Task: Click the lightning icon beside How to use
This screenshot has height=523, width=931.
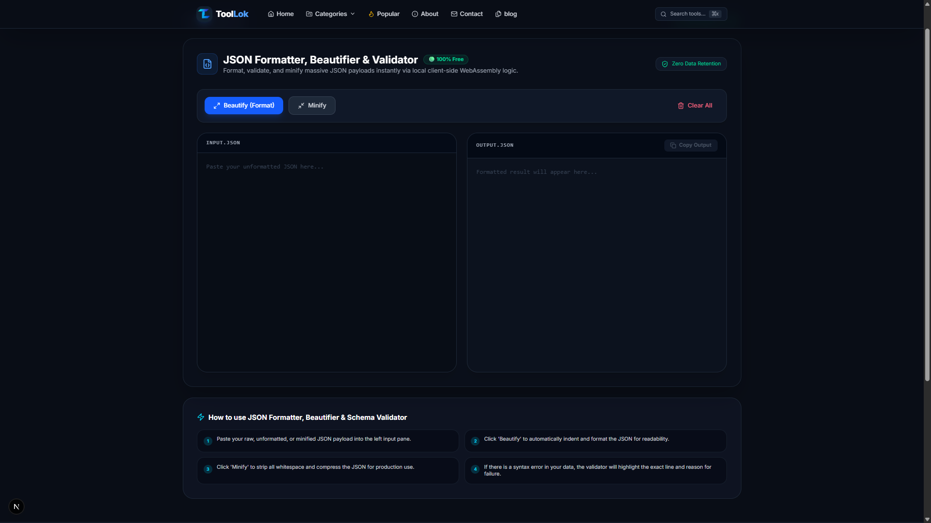Action: click(x=201, y=417)
